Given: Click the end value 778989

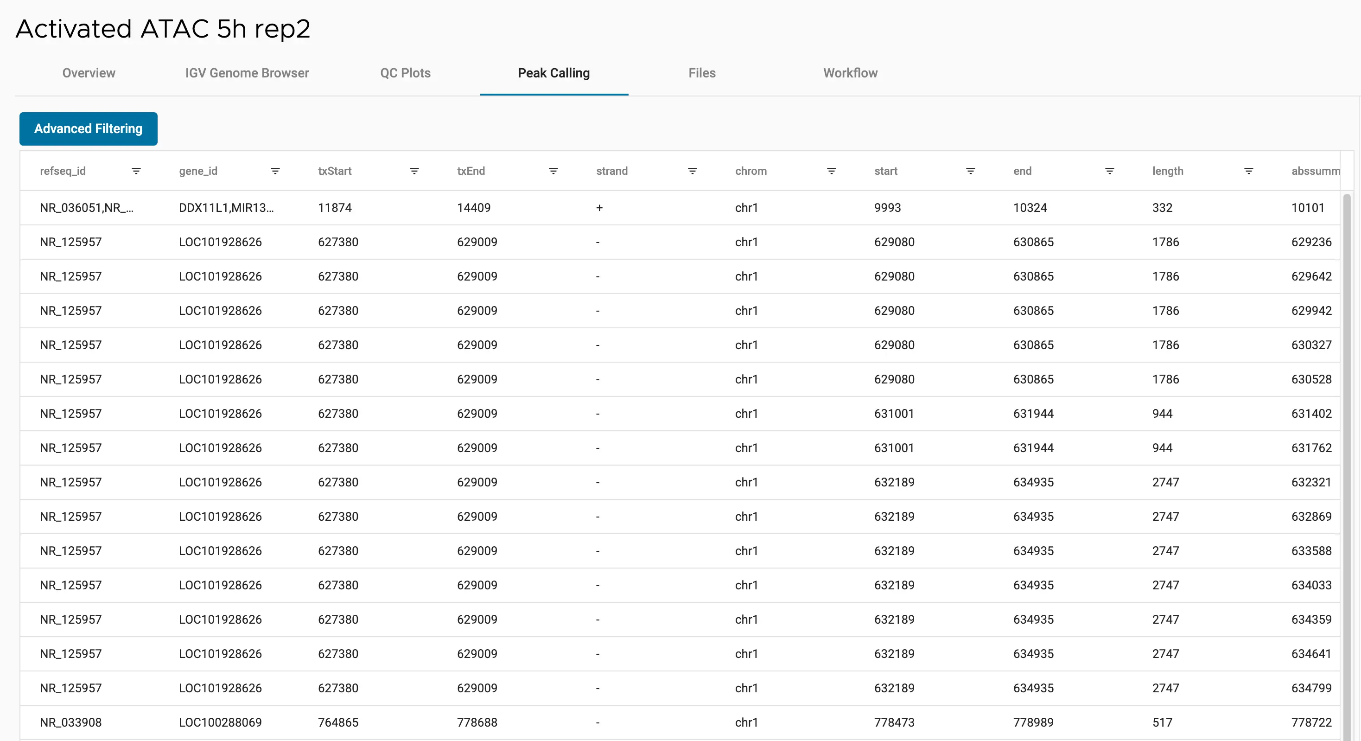Looking at the screenshot, I should click(x=1033, y=723).
